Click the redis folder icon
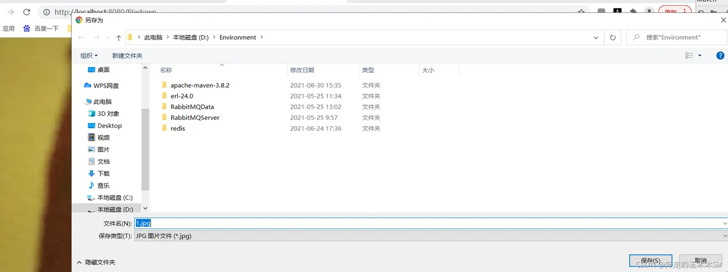Viewport: 728px width, 272px height. (164, 128)
